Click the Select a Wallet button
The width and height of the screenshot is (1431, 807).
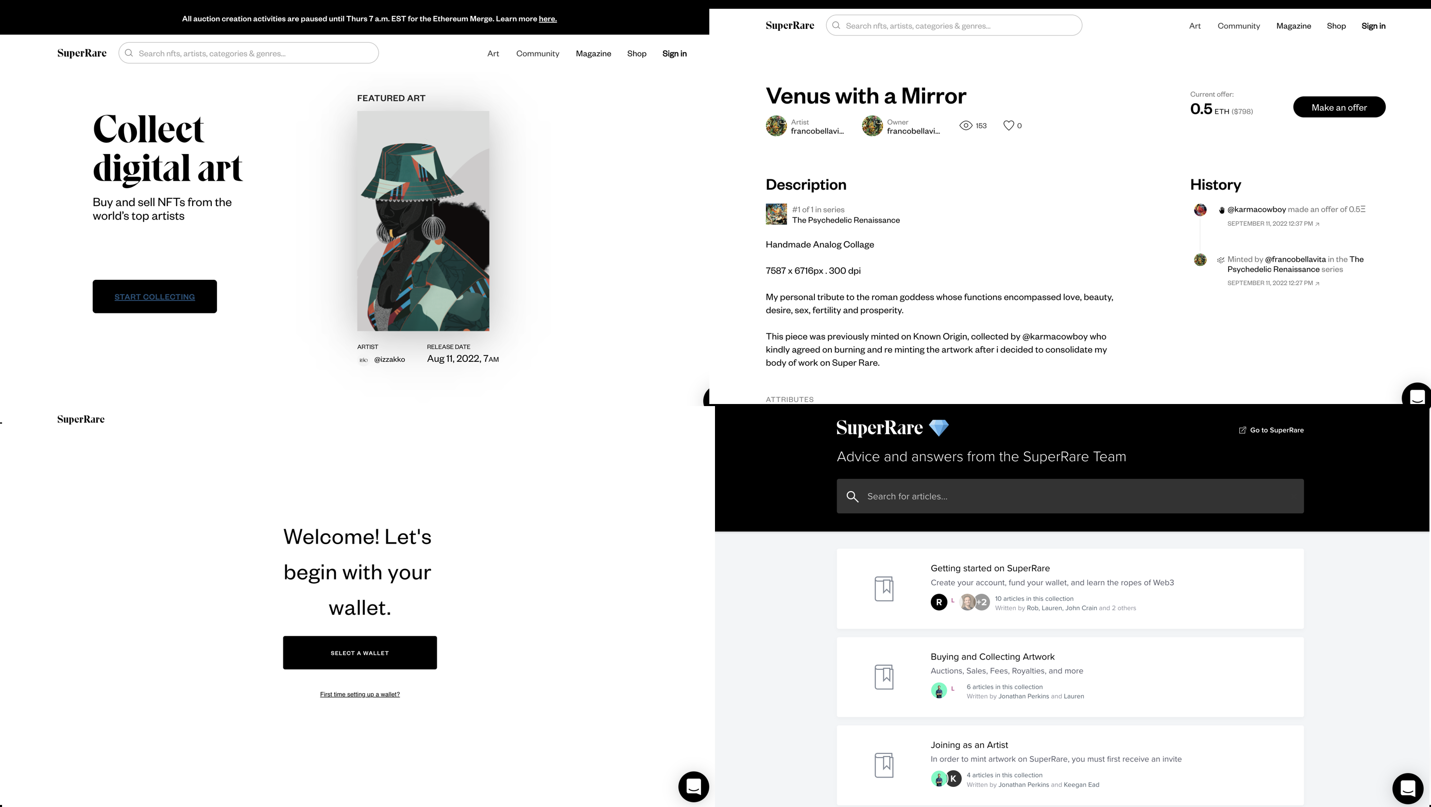360,652
